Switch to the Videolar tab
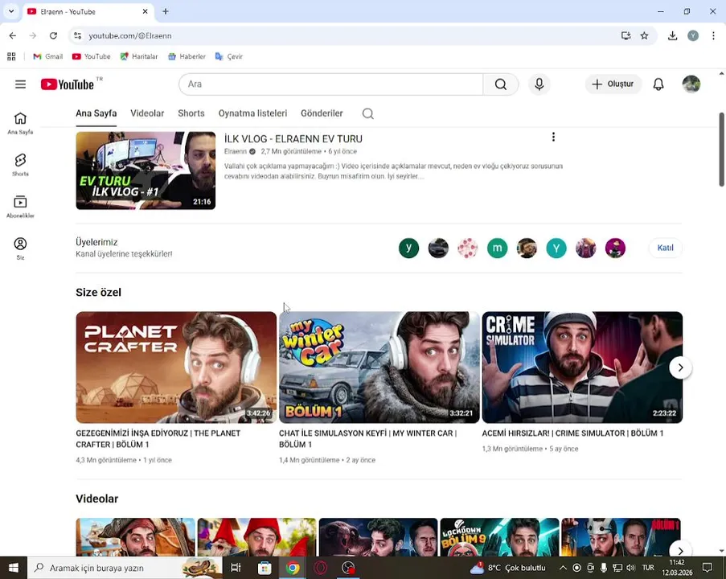The height and width of the screenshot is (579, 726). click(147, 113)
